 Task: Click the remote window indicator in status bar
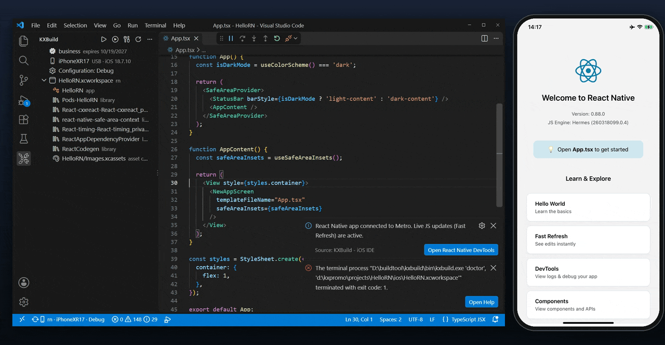(22, 320)
